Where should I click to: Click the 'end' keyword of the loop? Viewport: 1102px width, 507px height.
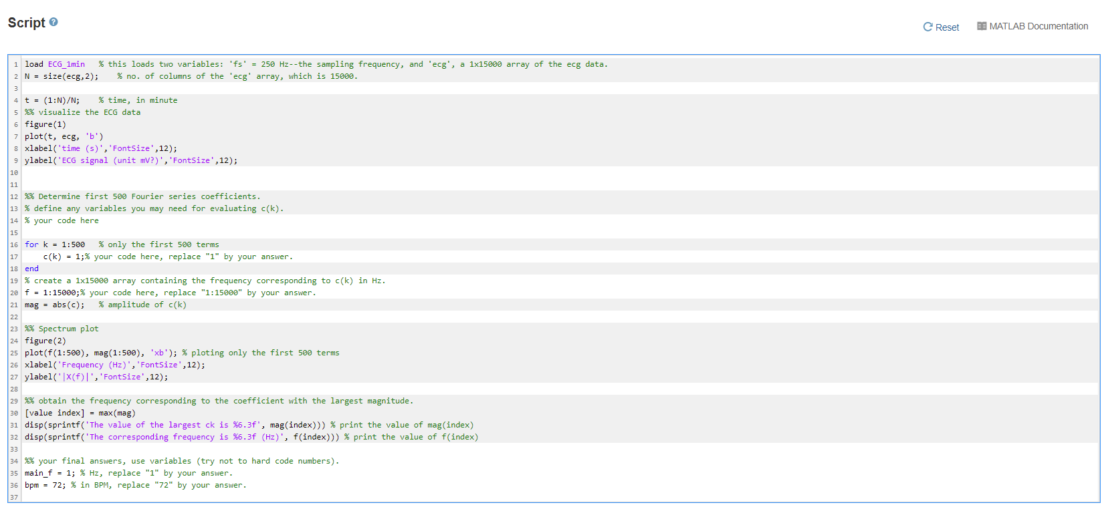(31, 269)
